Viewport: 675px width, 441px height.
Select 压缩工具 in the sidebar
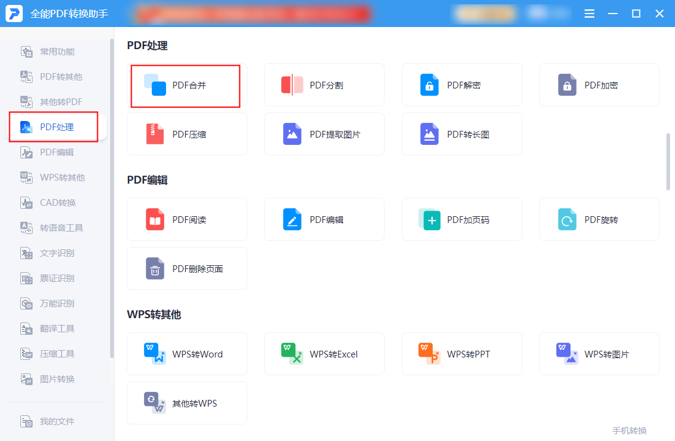57,354
